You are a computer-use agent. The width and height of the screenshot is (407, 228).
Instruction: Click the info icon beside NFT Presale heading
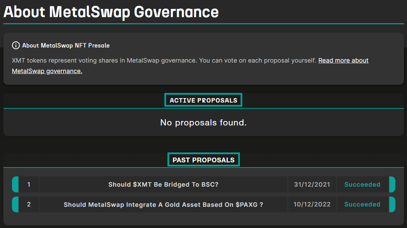(16, 45)
